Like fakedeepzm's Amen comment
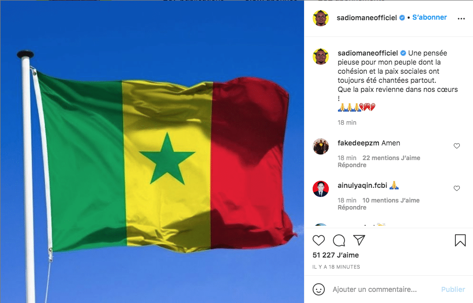Viewport: 473px width, 303px height. click(457, 146)
